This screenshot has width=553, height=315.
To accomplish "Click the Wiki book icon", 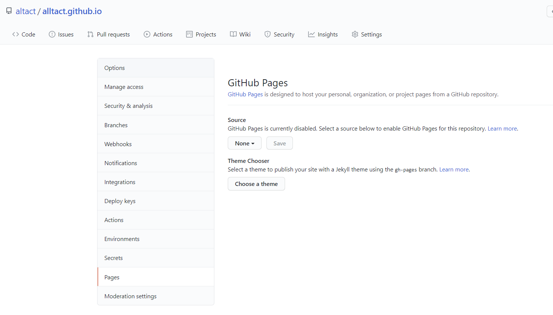I will [x=233, y=34].
